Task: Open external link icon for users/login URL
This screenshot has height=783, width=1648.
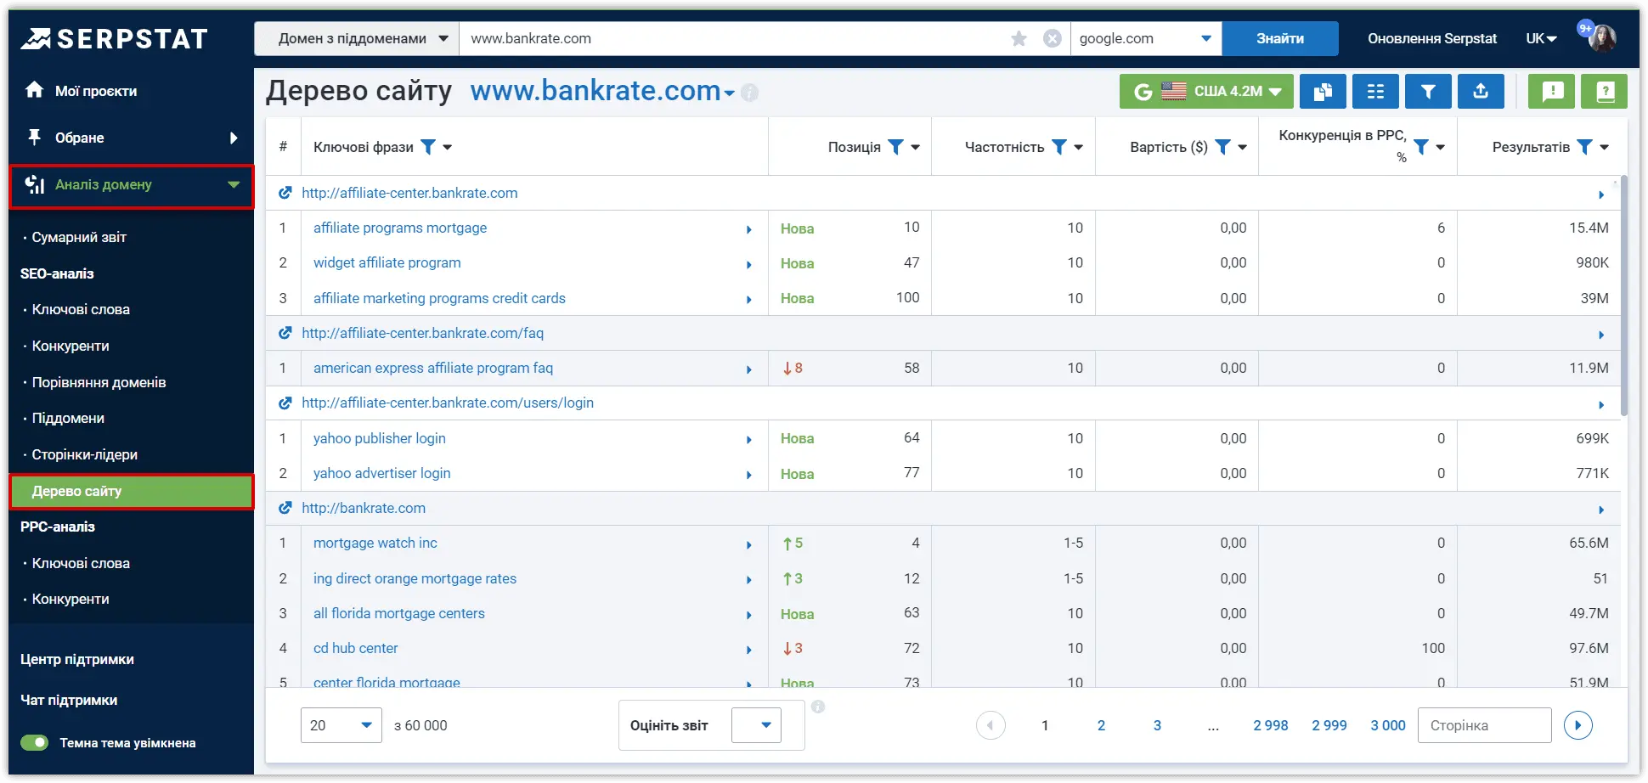Action: click(x=285, y=403)
